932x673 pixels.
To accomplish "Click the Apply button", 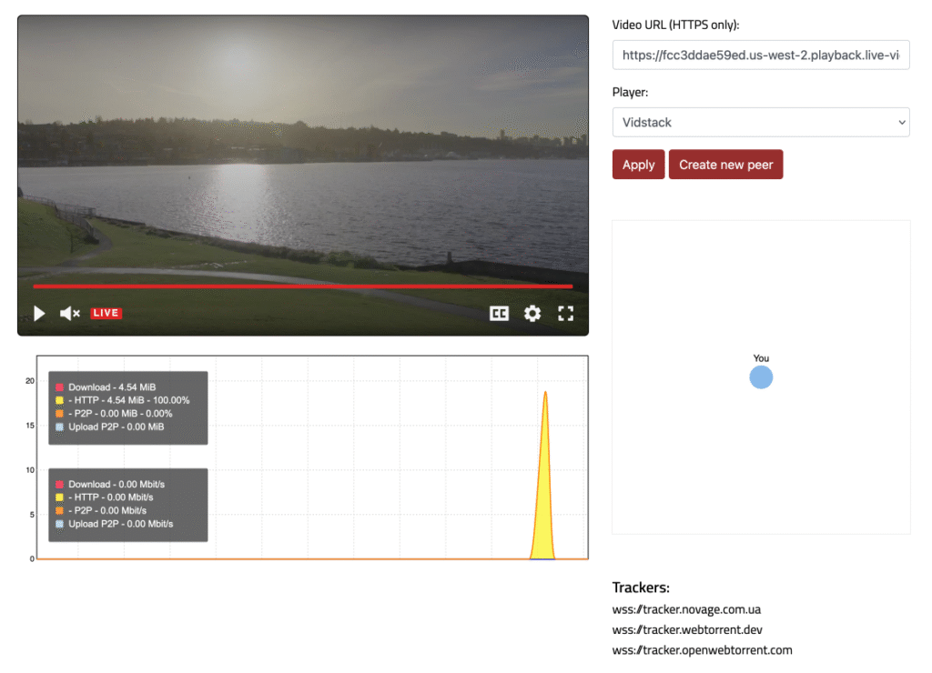I will 638,165.
